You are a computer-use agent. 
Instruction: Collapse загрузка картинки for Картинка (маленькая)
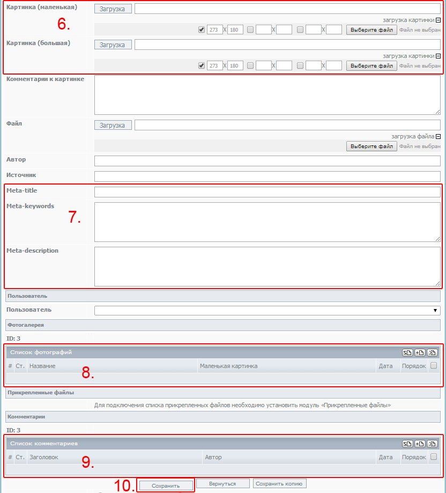point(438,19)
